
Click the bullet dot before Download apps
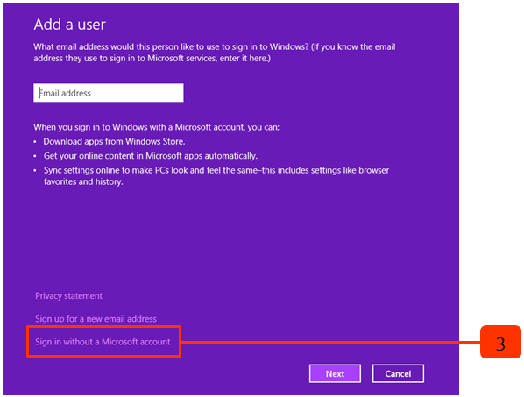[x=35, y=142]
